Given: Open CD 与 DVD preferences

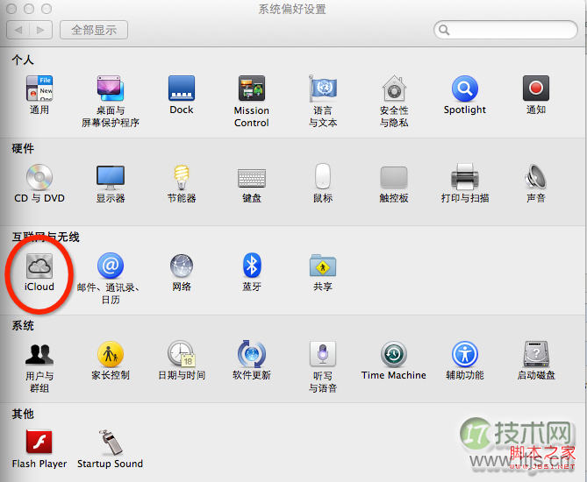Looking at the screenshot, I should coord(39,177).
